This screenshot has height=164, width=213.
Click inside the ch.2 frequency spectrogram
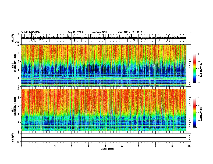104,110
